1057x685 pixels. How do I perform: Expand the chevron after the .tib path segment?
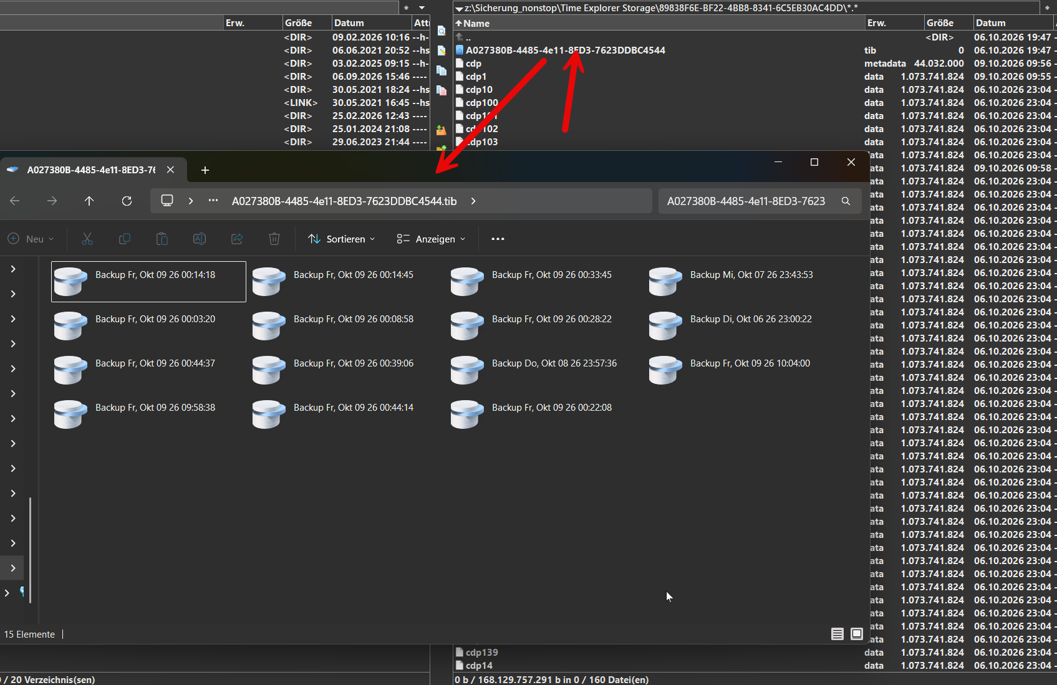coord(473,201)
